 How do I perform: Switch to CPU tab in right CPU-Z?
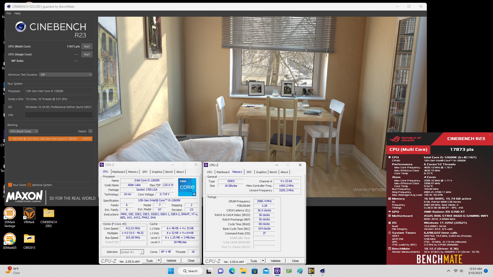pyautogui.click(x=210, y=172)
